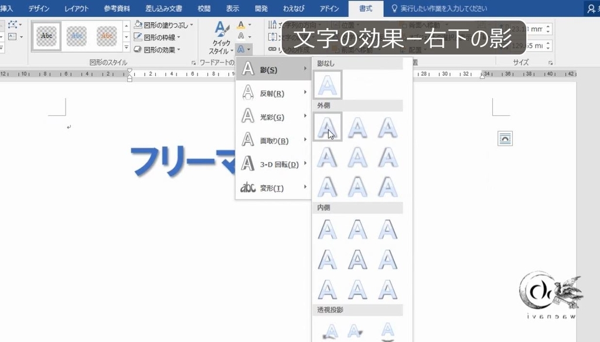Screen dimensions: 600x342
Task: Apply the inner shadow top-left preset
Action: [328, 230]
